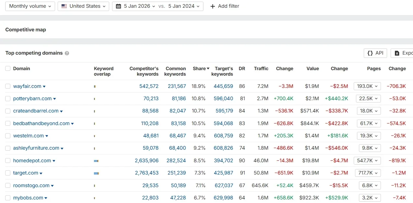
Task: Open common keywords value 282,524
Action: (177, 161)
